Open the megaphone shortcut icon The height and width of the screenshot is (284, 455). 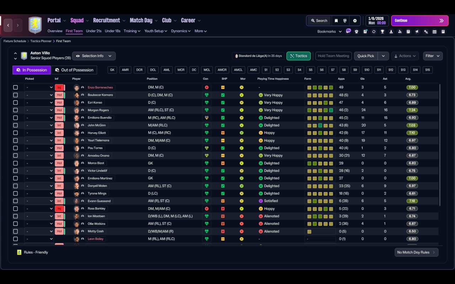(417, 32)
